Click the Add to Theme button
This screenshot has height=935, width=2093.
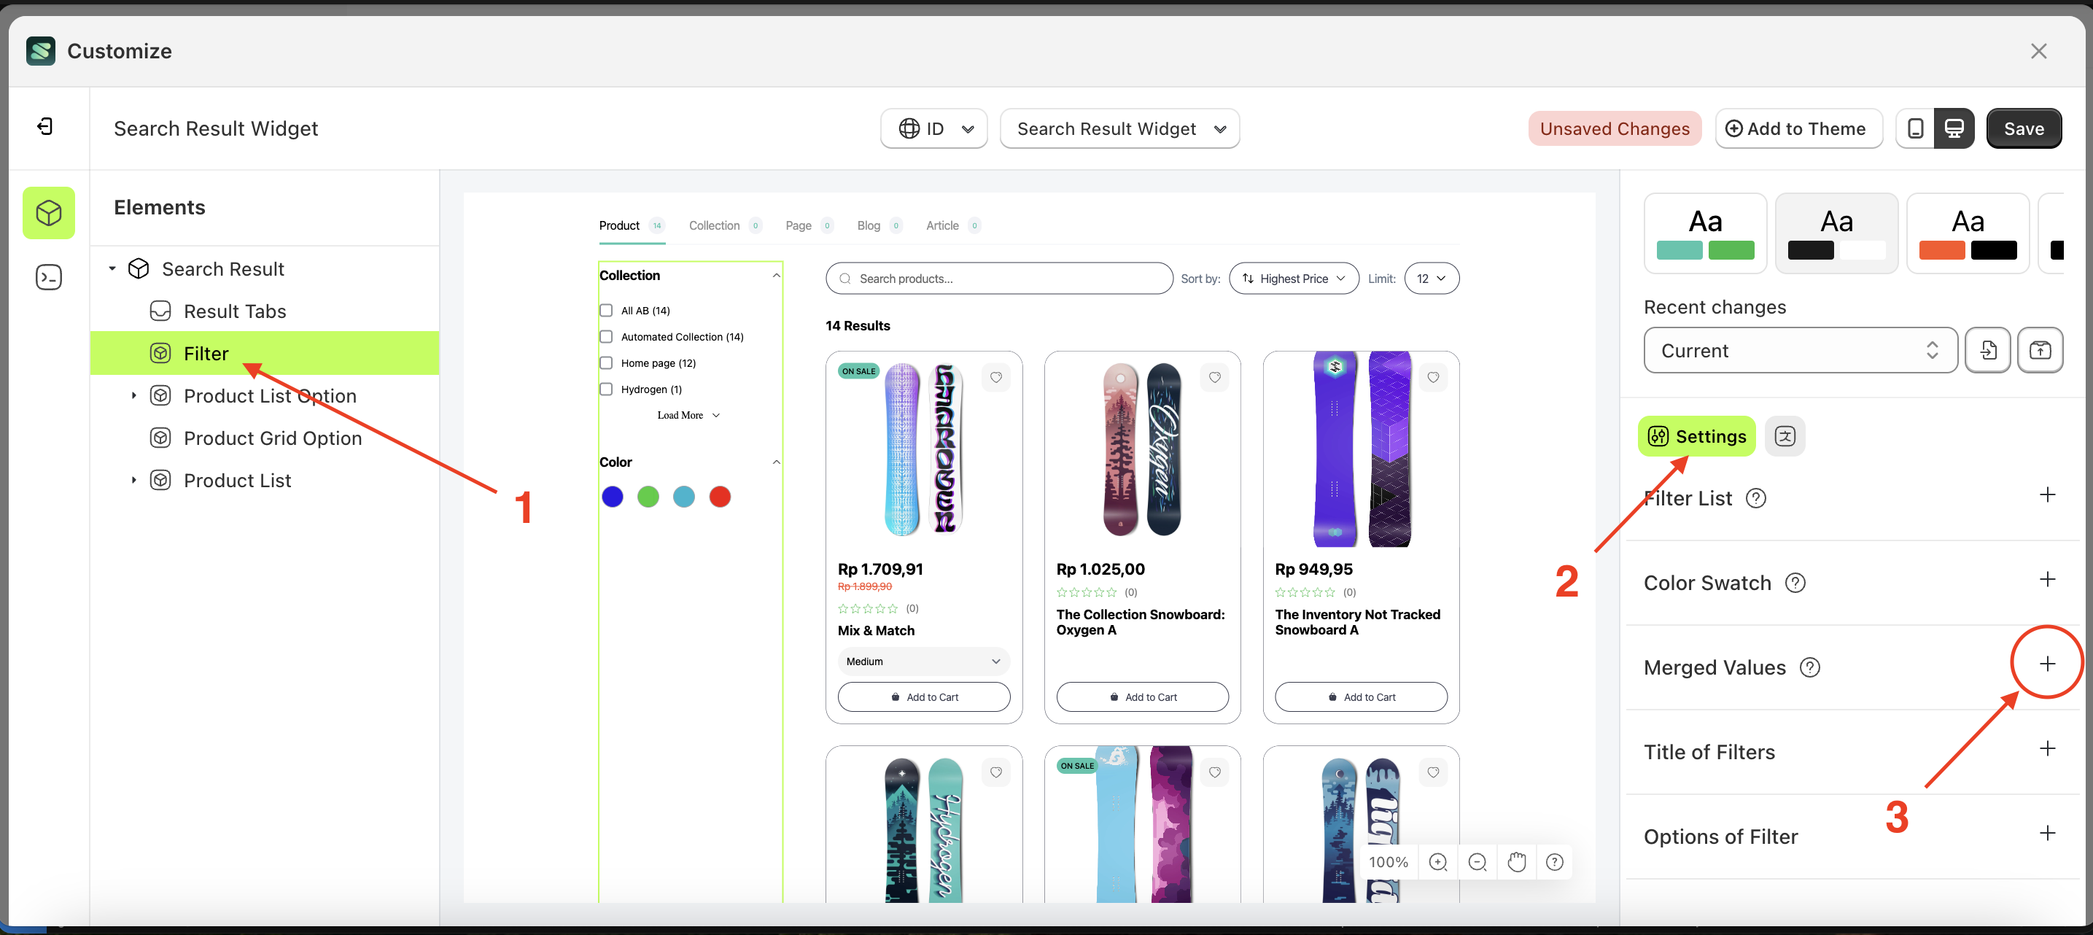coord(1799,128)
